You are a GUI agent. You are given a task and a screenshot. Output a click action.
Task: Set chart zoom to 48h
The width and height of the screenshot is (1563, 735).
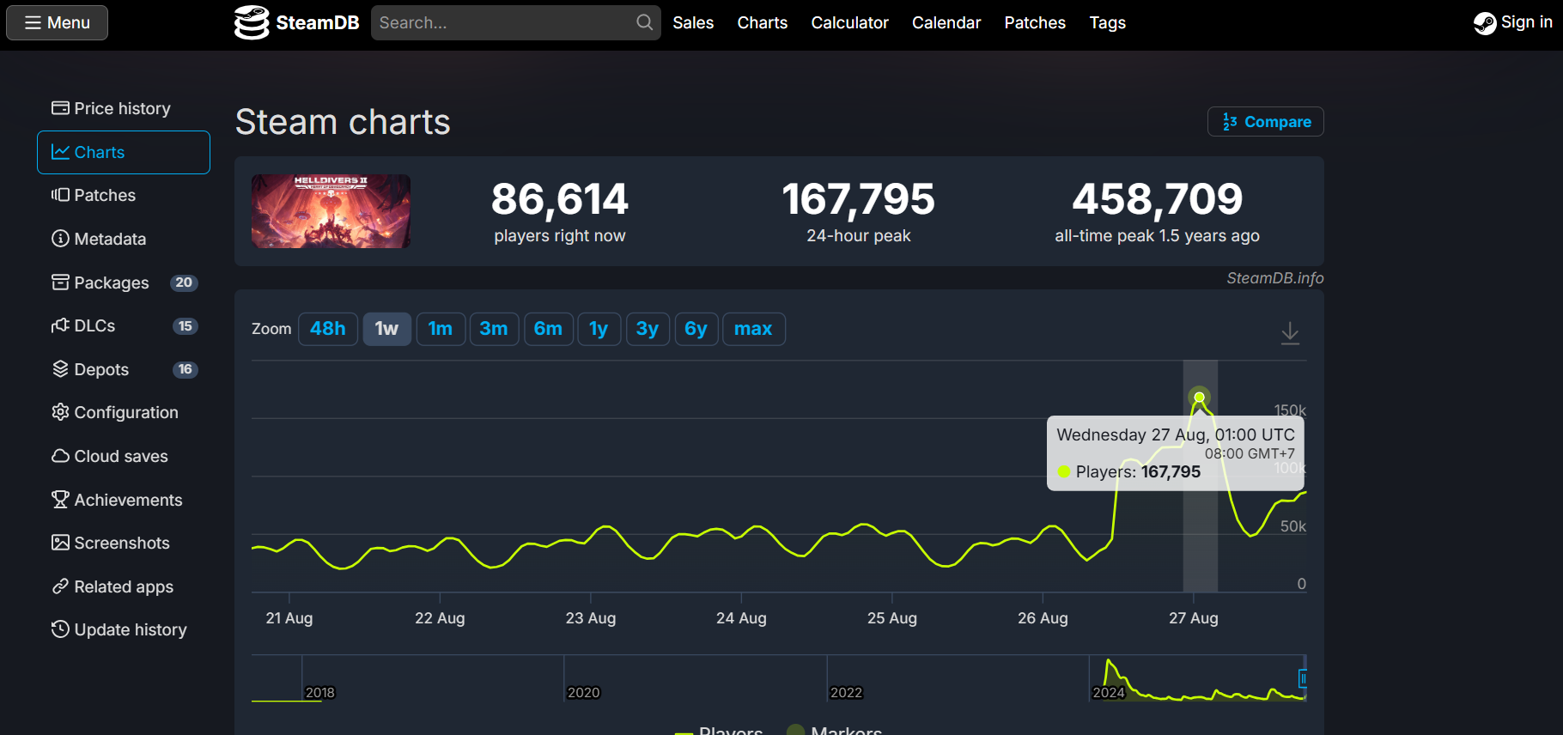coord(328,329)
